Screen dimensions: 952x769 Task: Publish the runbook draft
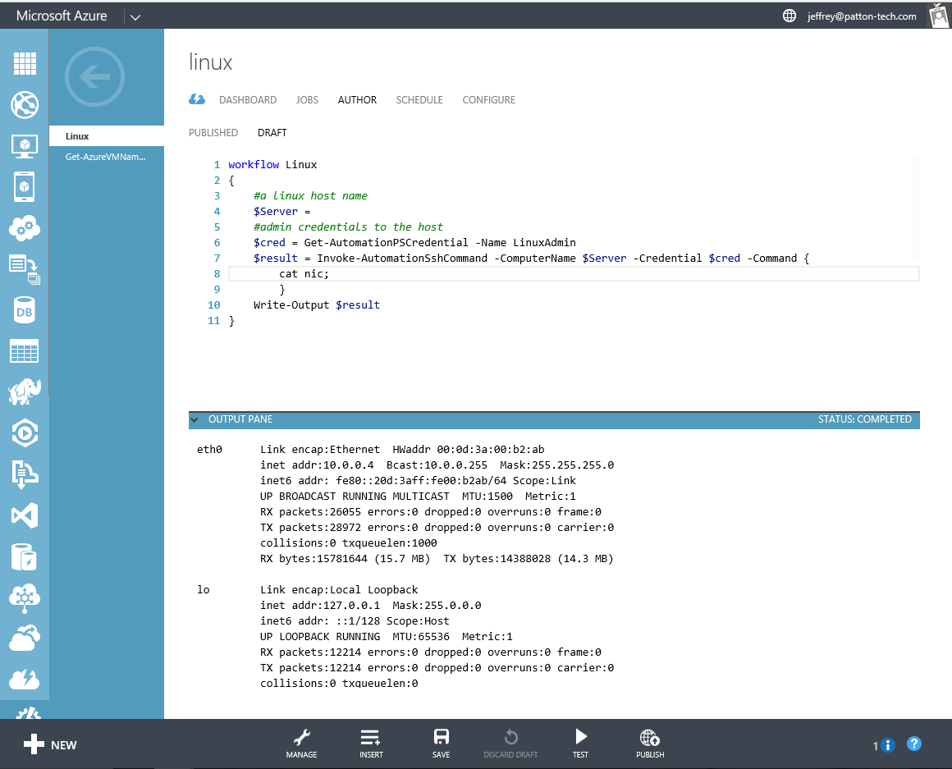[650, 743]
